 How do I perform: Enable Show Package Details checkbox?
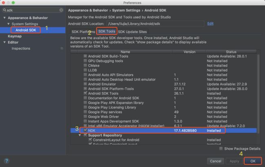[221, 149]
